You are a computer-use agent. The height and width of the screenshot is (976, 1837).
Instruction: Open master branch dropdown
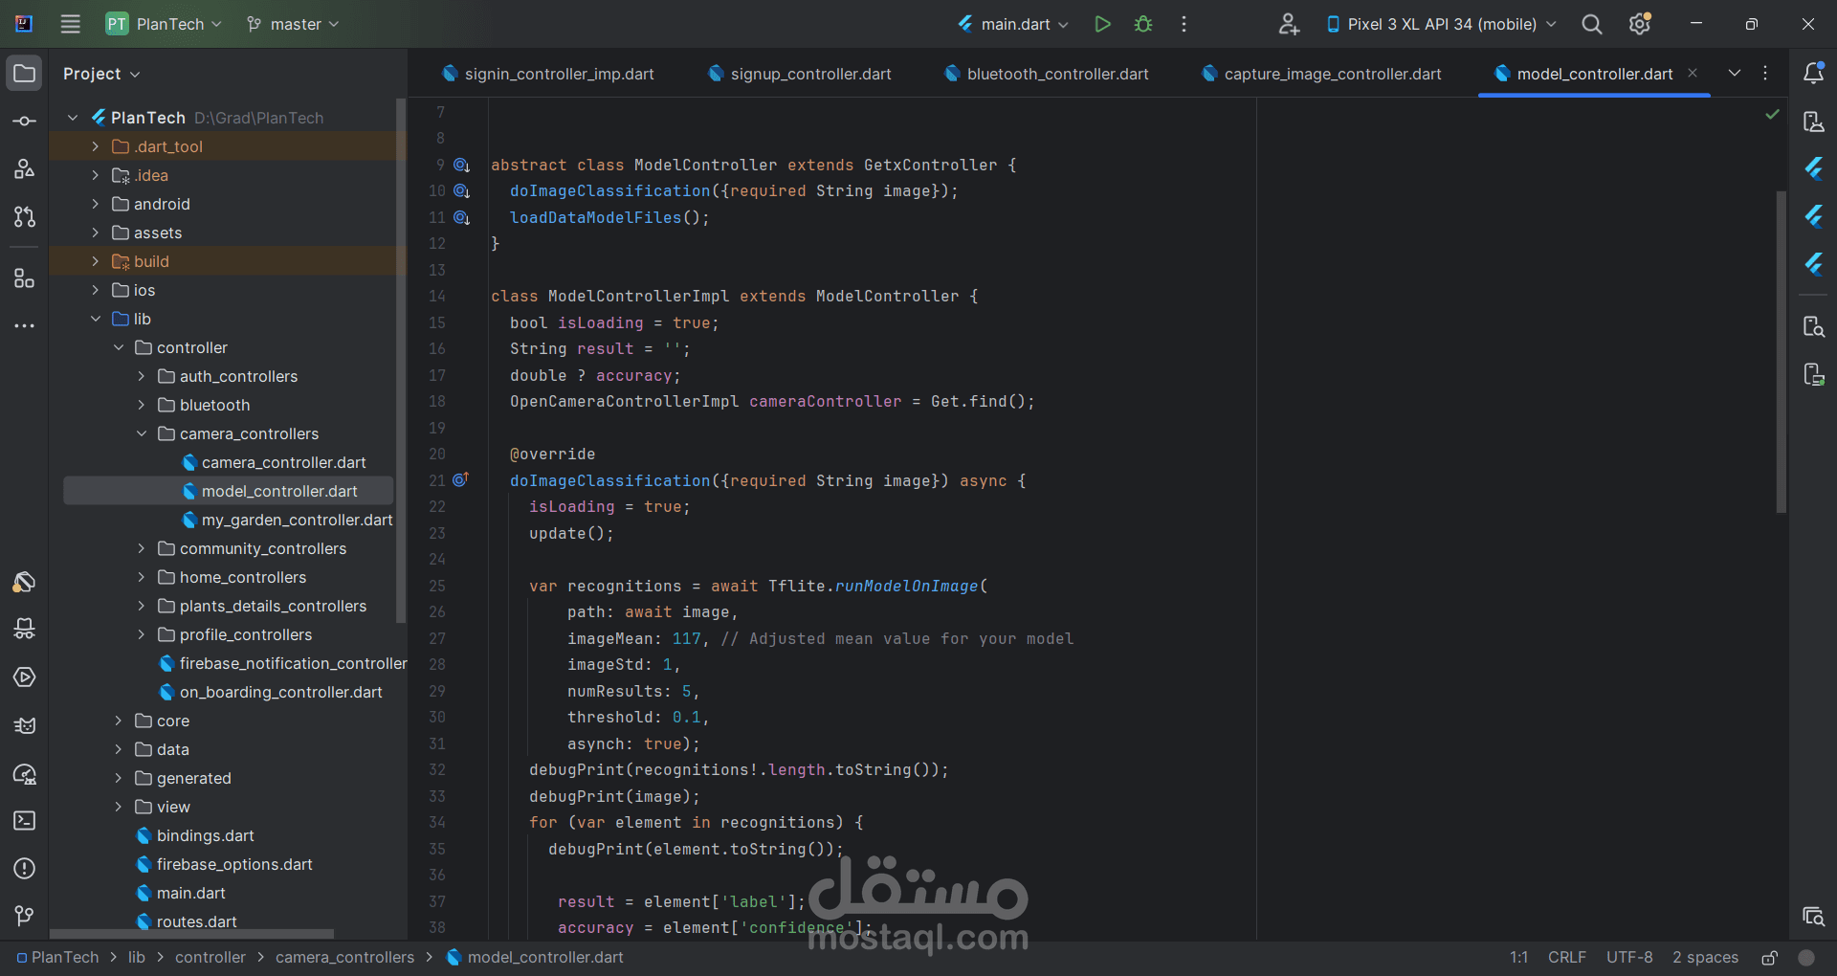[293, 24]
